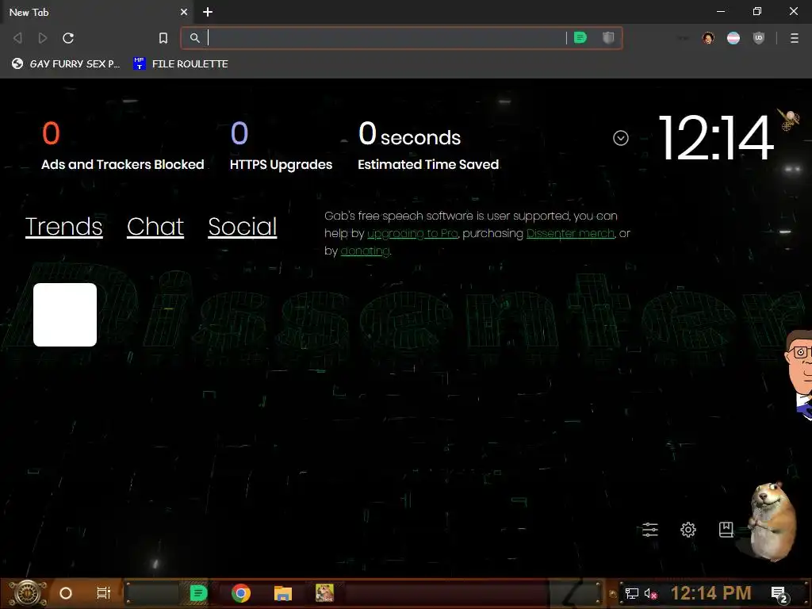Screen dimensions: 812x609
Task: Reload the page with the refresh icon
Action: pos(68,38)
